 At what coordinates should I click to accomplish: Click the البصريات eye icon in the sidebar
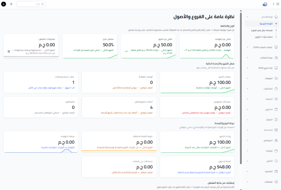click(x=276, y=99)
